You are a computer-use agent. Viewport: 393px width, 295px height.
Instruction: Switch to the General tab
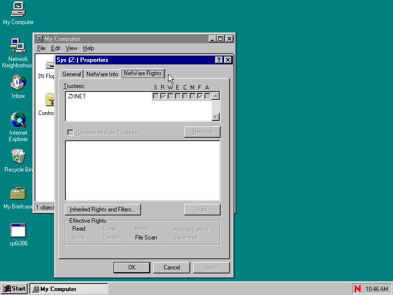[x=72, y=74]
